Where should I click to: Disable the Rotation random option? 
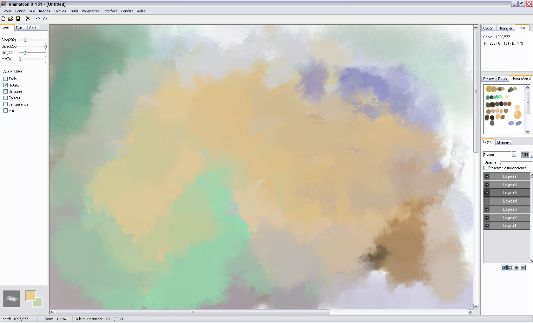[6, 85]
